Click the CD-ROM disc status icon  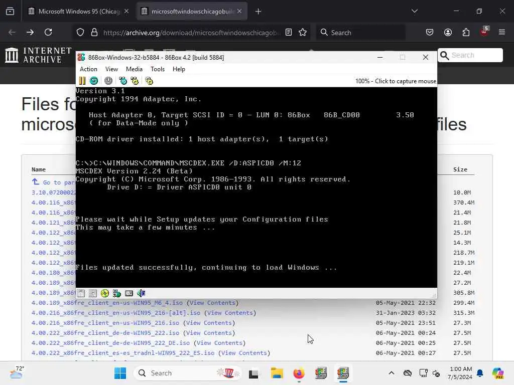point(105,293)
